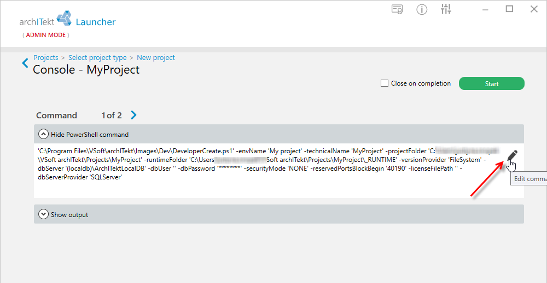The height and width of the screenshot is (283, 547).
Task: Open the information icon
Action: [x=422, y=9]
